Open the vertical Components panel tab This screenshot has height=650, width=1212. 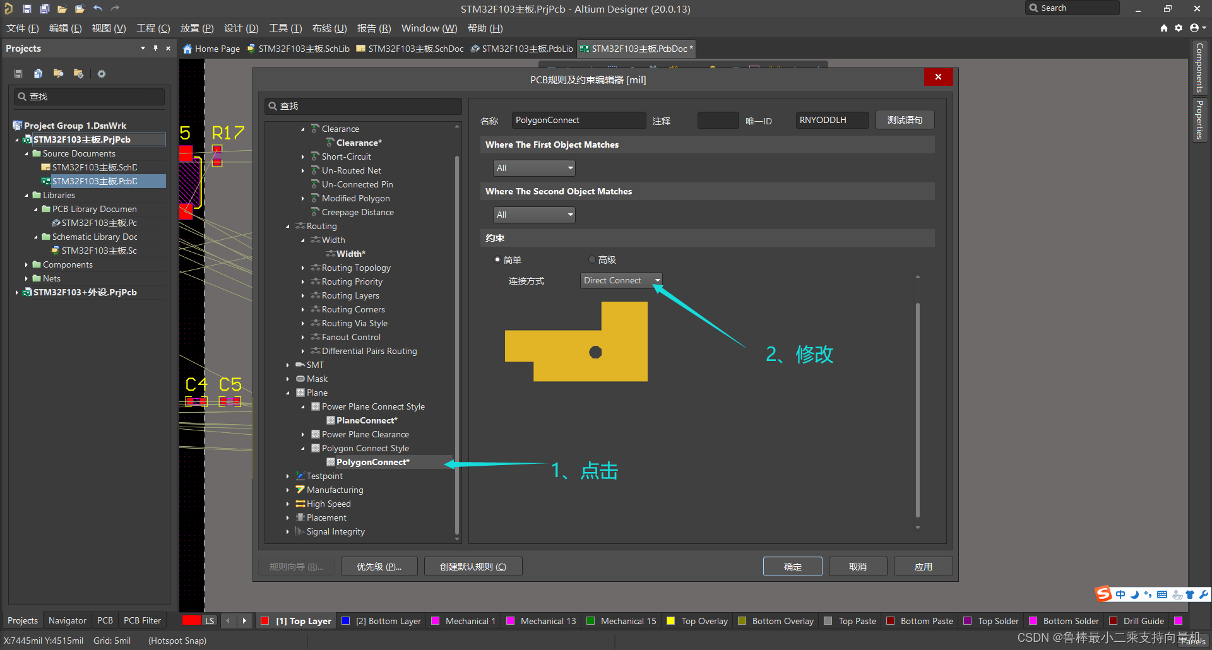click(1199, 68)
